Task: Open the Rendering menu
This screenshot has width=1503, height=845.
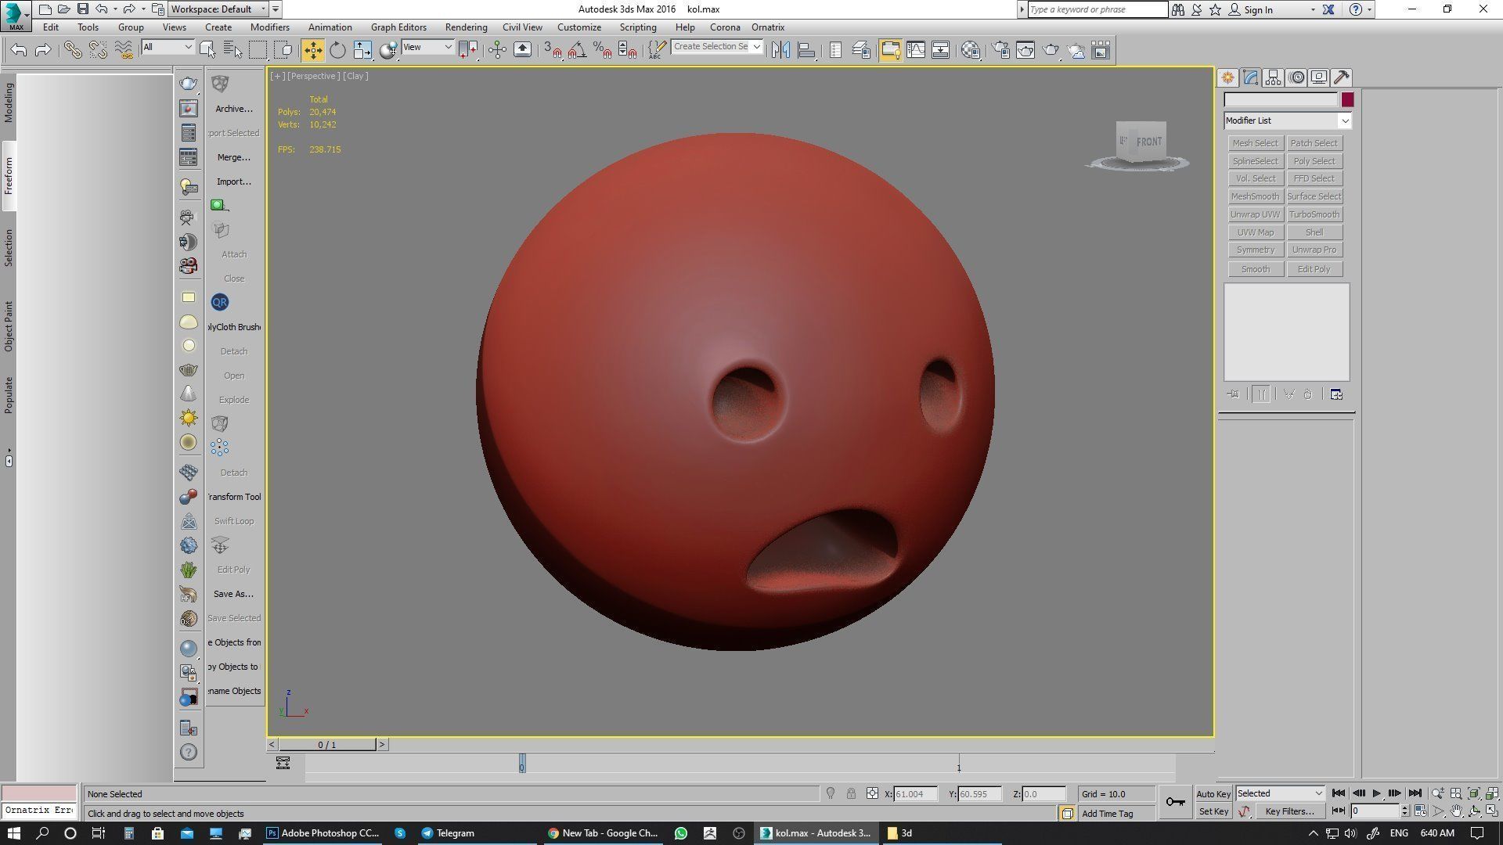Action: [466, 27]
